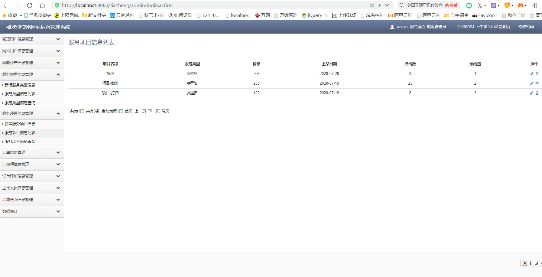Expand 工作人员信息管理 menu section
The height and width of the screenshot is (277, 542).
coord(32,188)
